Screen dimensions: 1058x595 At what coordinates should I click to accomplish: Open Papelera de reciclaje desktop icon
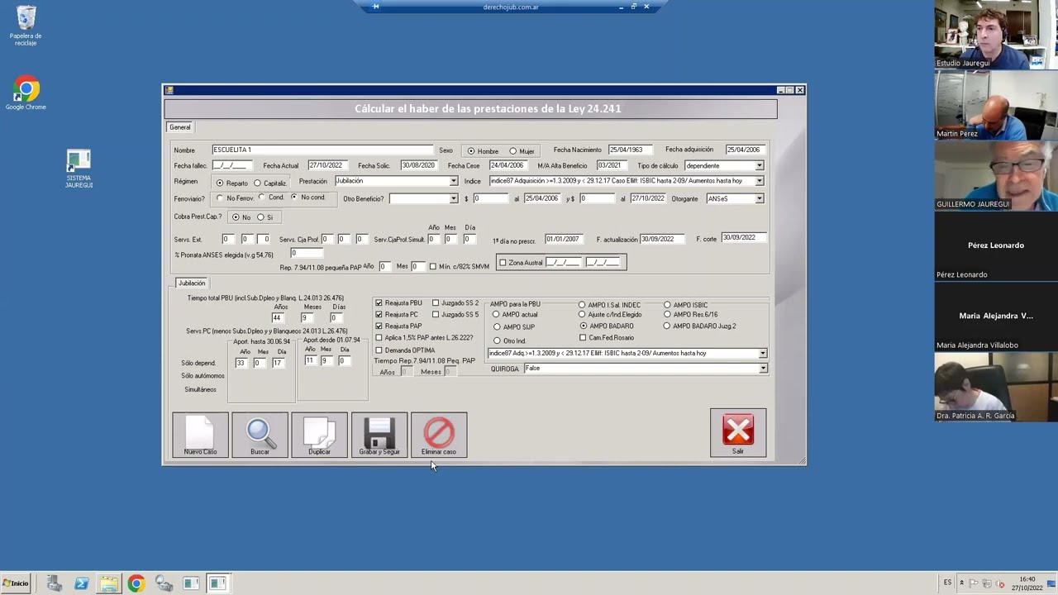[26, 26]
